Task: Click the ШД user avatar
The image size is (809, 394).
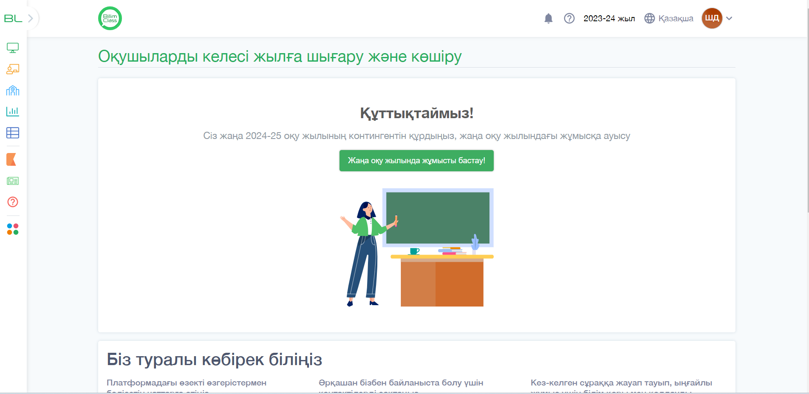Action: pos(712,18)
